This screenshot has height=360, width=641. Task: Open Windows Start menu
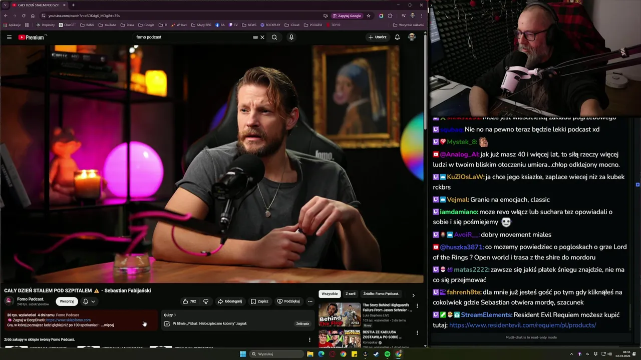point(243,354)
